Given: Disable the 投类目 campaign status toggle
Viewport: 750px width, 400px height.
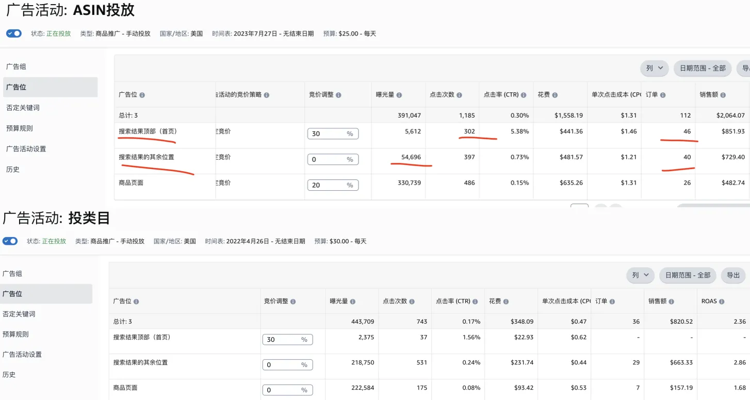Looking at the screenshot, I should 10,241.
